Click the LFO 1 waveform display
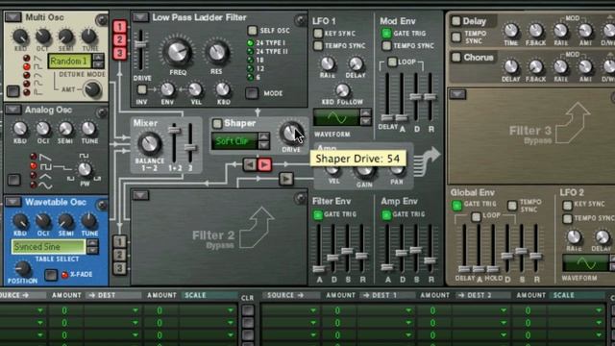The width and height of the screenshot is (615, 346). tap(336, 117)
